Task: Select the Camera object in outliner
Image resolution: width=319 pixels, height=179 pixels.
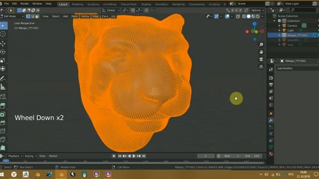Action: click(292, 25)
